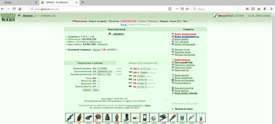
Task: Open Рулетка in top menu
Action: tap(114, 21)
